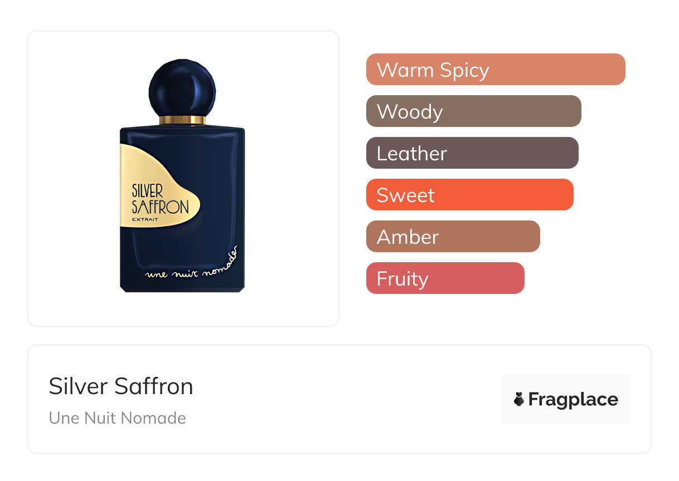
Task: Select the Warm Spicy accord bar
Action: pos(496,70)
